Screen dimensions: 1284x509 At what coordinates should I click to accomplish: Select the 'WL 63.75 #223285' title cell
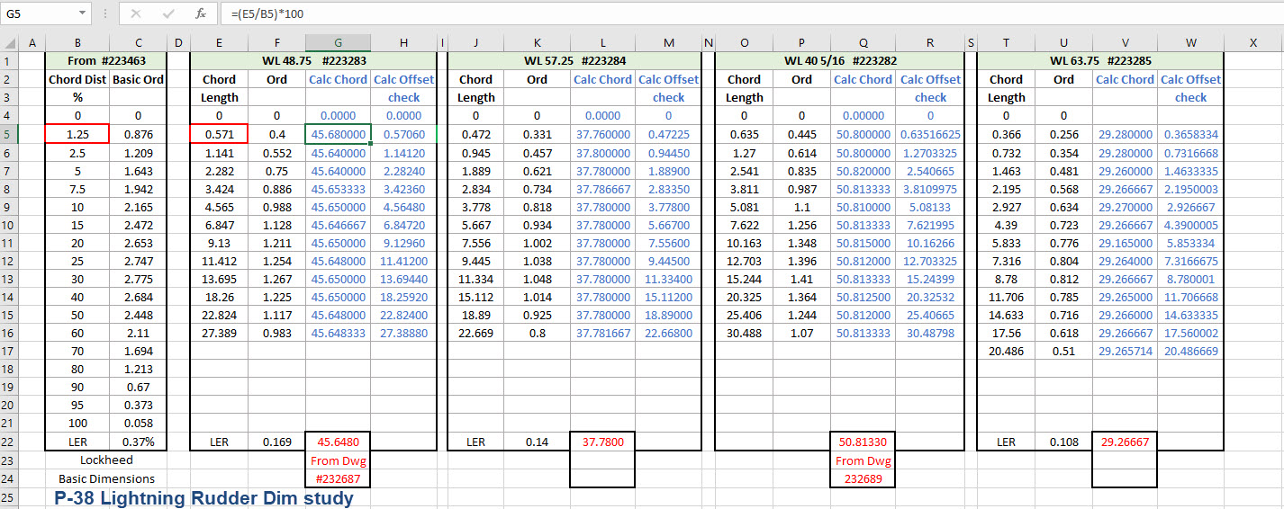click(x=1099, y=61)
